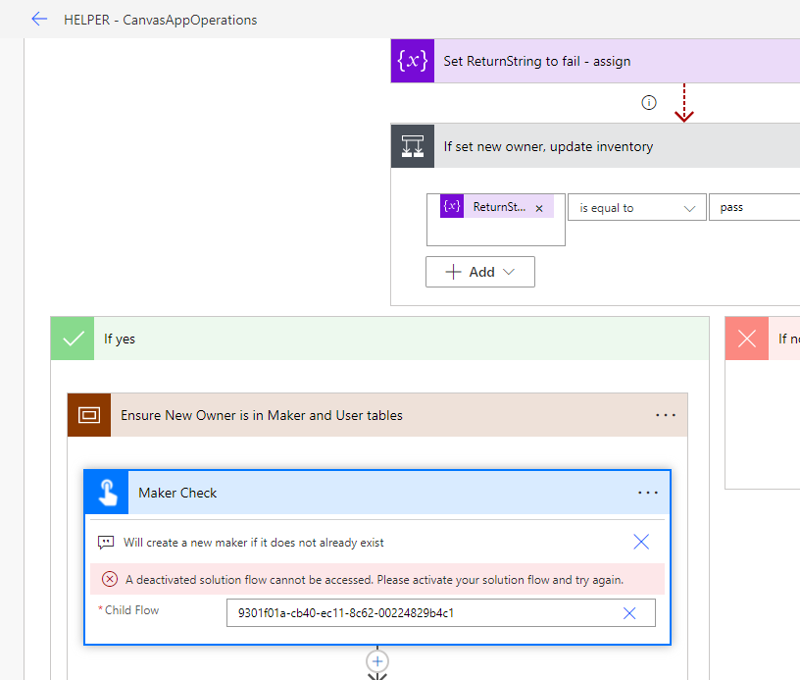Click the insert new step plus button
Viewport: 800px width, 680px height.
click(x=377, y=662)
